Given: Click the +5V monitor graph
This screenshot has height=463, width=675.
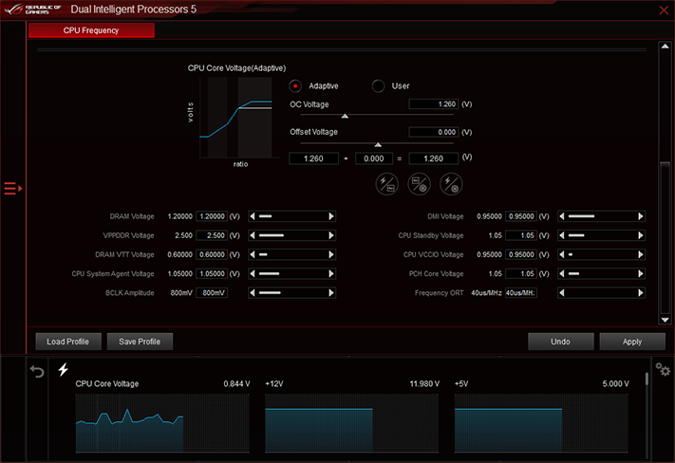Looking at the screenshot, I should coord(541,422).
